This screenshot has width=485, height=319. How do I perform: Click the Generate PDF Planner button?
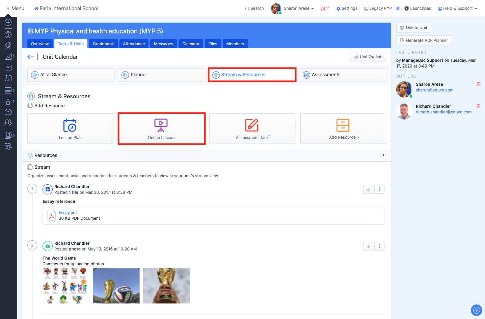coord(424,41)
